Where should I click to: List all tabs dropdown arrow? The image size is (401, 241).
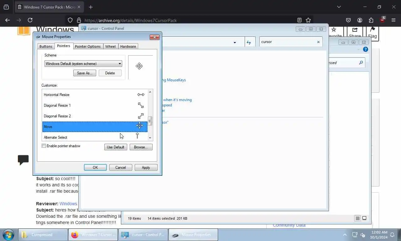(339, 7)
